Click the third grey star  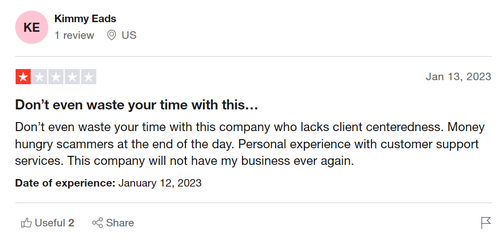pos(56,77)
